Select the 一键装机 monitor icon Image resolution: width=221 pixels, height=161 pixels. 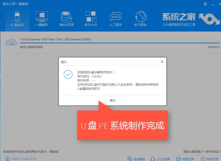42,17
